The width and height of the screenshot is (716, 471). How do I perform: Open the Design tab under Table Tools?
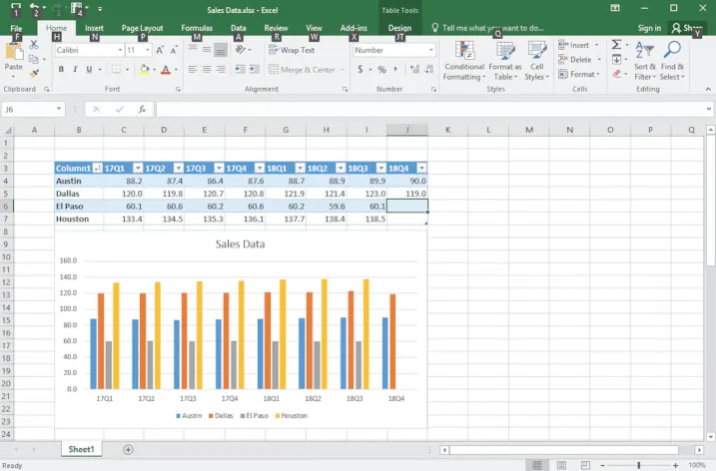tap(399, 29)
